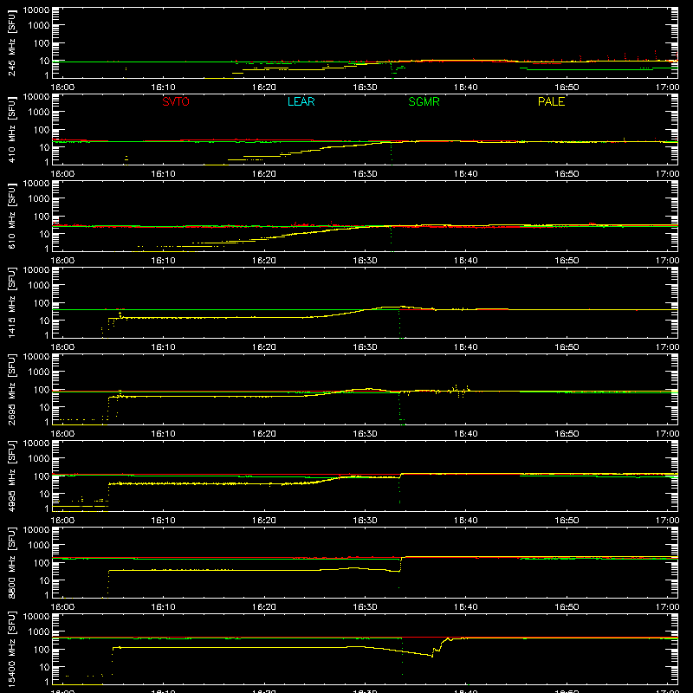Click the 16:40 tick under the 2695 MHz plot

pyautogui.click(x=466, y=434)
